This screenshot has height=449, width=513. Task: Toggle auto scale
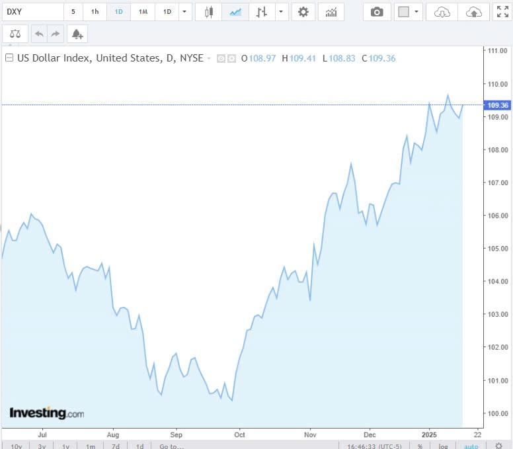click(471, 446)
